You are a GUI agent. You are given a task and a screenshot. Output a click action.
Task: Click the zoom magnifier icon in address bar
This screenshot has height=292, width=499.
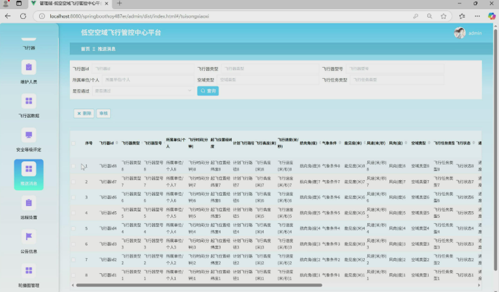430,16
